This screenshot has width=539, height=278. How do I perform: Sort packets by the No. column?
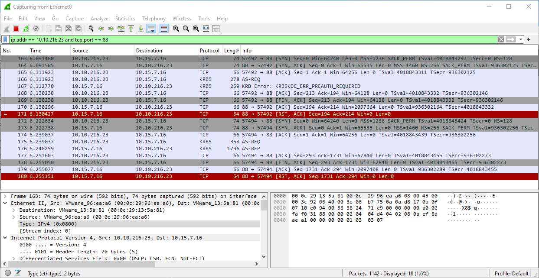[14, 51]
